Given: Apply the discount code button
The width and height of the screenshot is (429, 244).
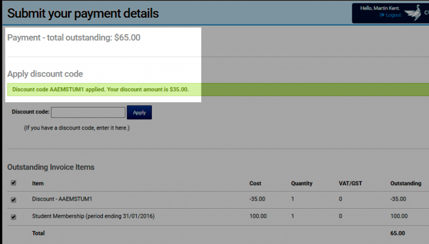Looking at the screenshot, I should pyautogui.click(x=139, y=112).
